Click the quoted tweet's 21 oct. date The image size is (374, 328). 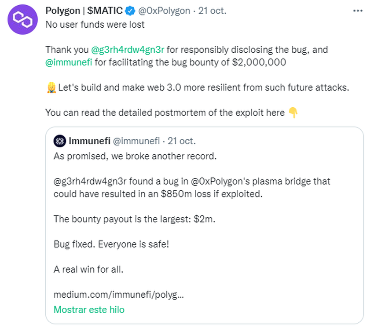[182, 141]
